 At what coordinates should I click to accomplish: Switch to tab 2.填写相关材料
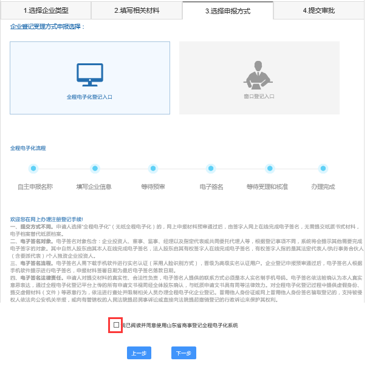[x=137, y=10]
